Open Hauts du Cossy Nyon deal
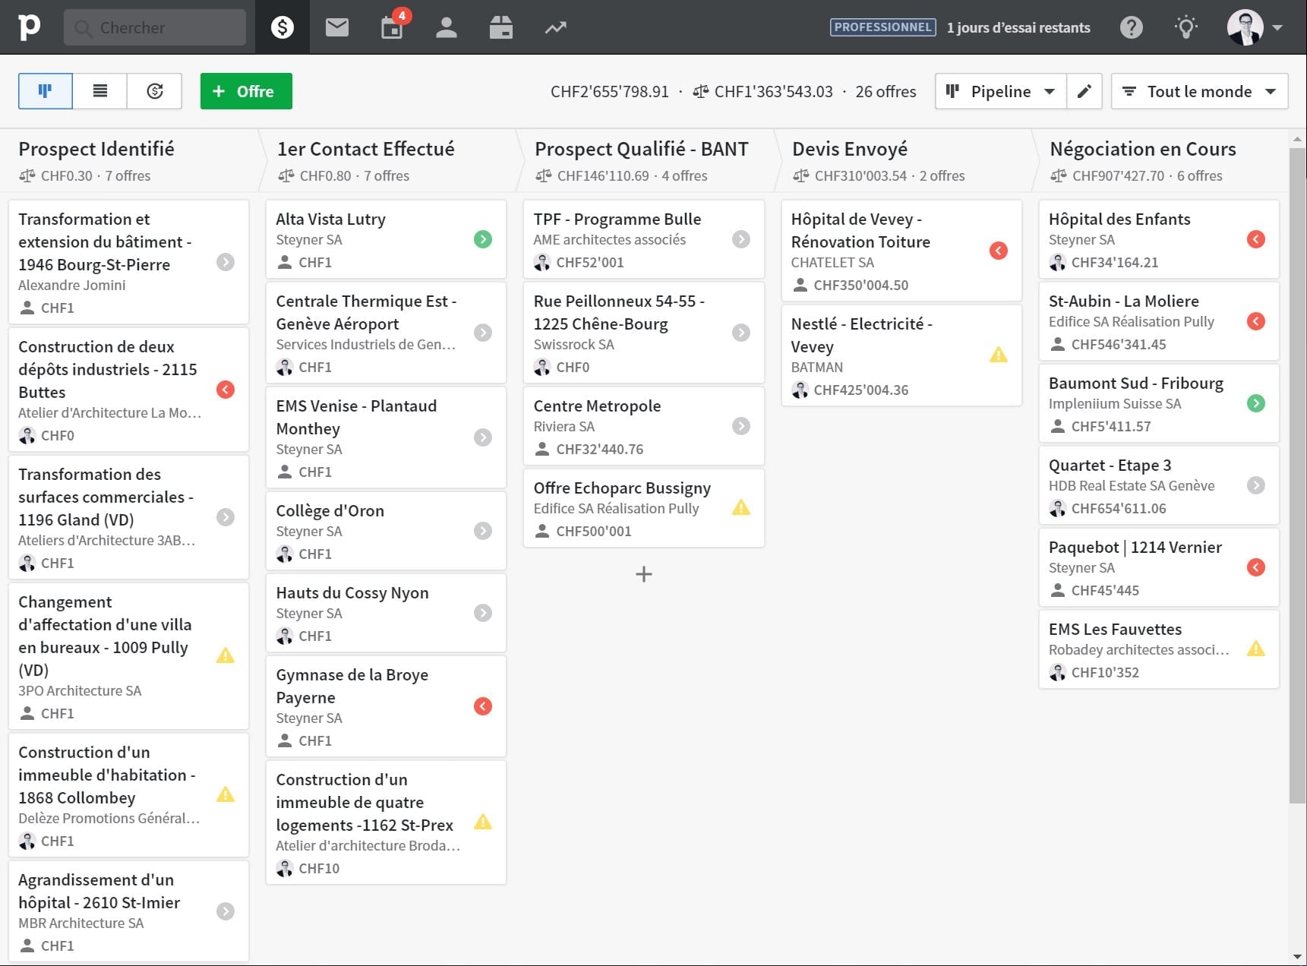1307x966 pixels. [x=386, y=613]
